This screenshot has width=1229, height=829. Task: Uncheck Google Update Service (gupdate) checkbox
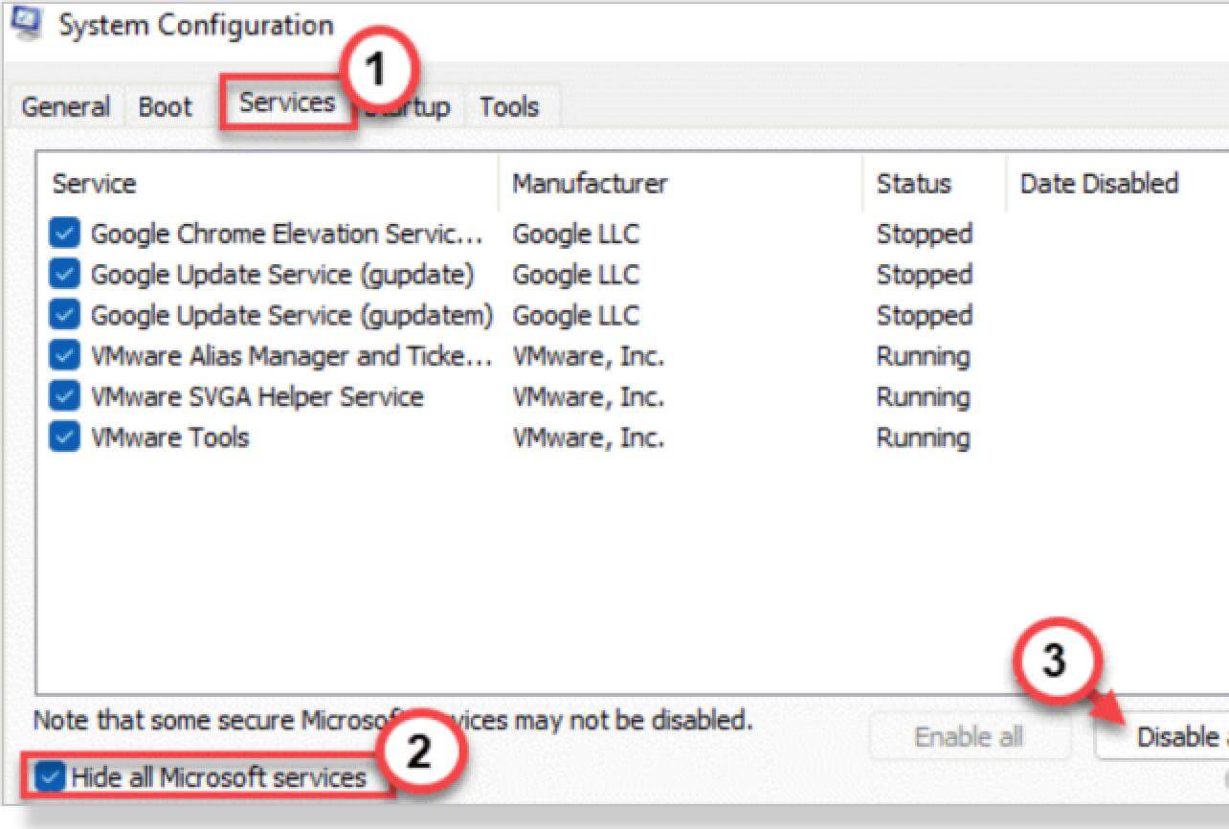click(x=64, y=275)
